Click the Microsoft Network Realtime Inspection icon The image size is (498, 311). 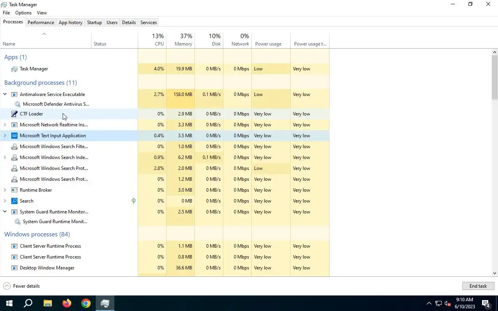(x=14, y=125)
